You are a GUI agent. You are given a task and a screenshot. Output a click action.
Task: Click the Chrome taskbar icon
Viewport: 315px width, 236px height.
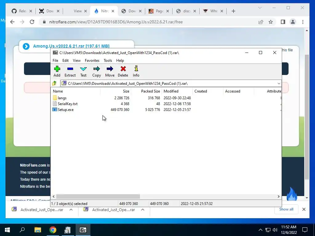(53, 230)
